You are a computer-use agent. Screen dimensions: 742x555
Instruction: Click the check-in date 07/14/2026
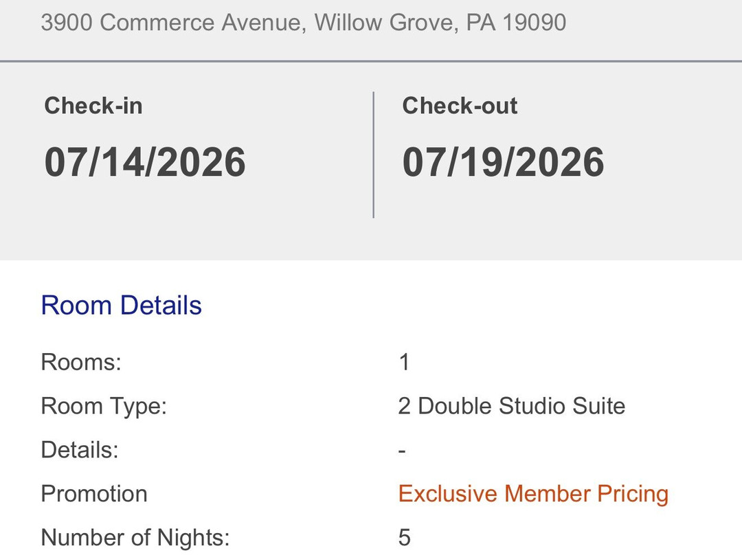pos(145,162)
